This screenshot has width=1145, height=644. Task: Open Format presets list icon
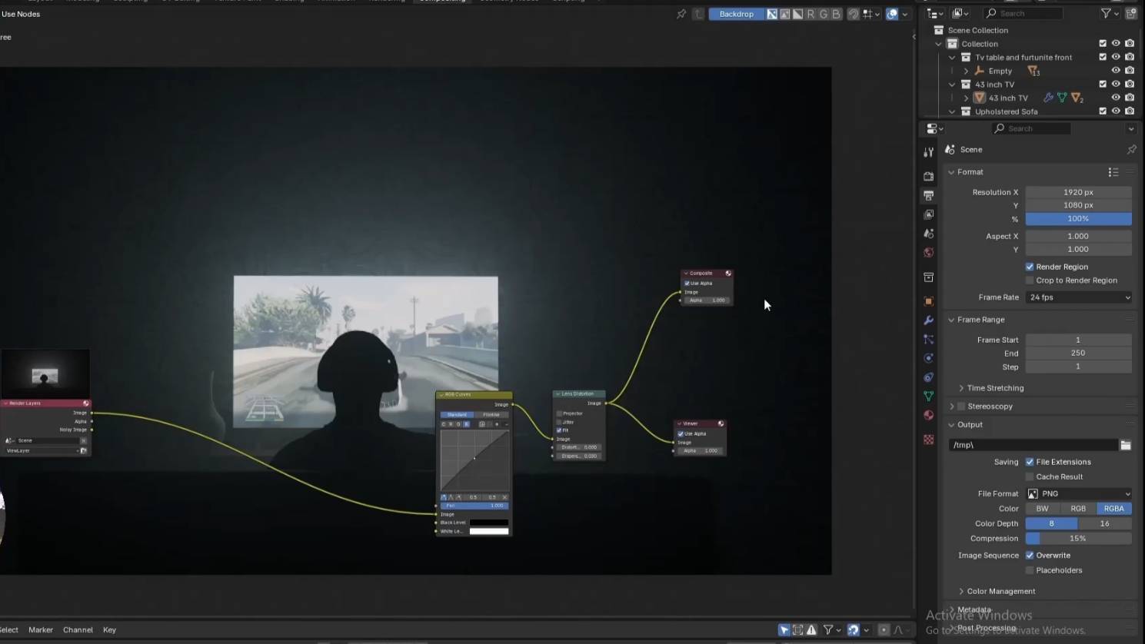coord(1113,172)
